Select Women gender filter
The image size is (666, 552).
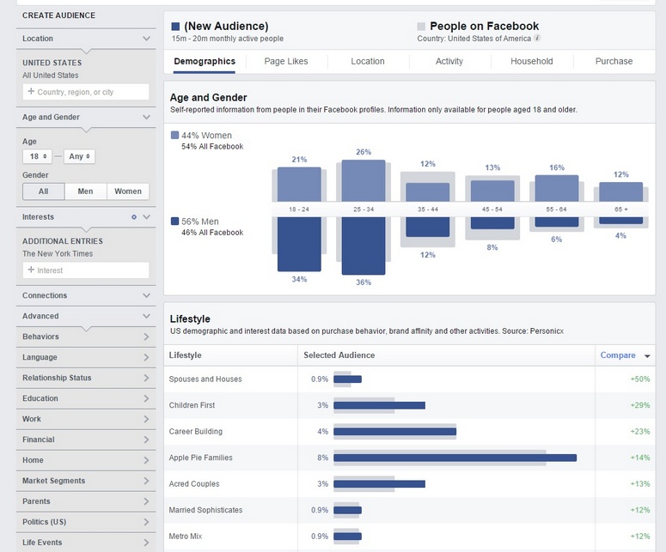(x=128, y=191)
